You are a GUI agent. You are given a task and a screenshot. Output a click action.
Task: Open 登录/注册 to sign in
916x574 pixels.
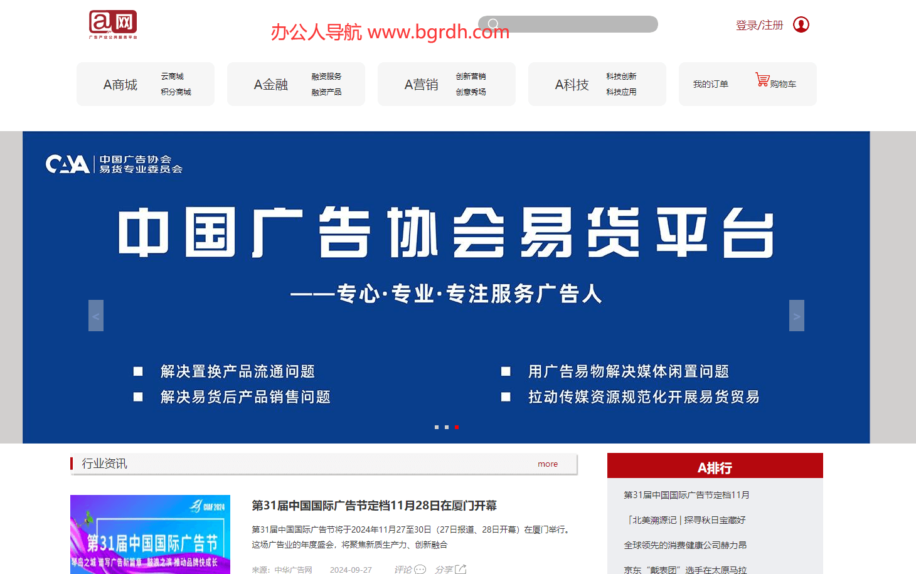pyautogui.click(x=759, y=24)
